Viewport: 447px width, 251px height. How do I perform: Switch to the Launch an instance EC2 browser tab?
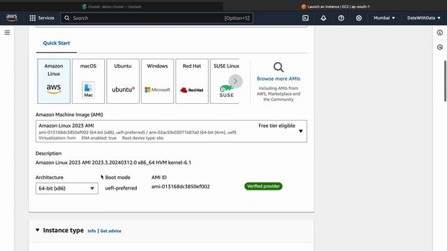(x=335, y=6)
